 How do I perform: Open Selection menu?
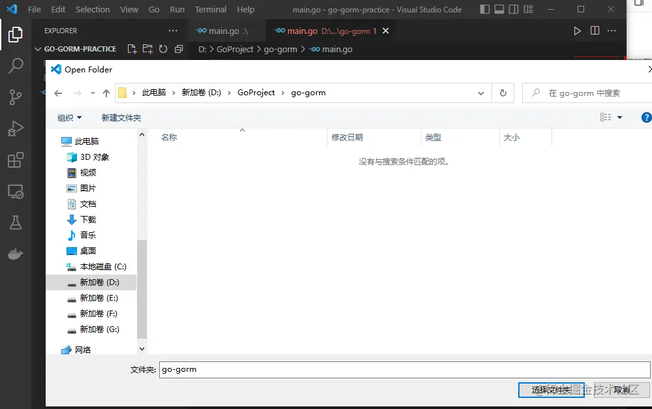(93, 9)
